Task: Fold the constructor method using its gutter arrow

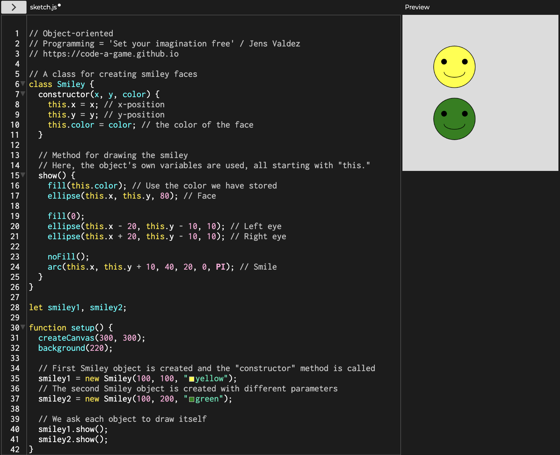Action: pos(23,94)
